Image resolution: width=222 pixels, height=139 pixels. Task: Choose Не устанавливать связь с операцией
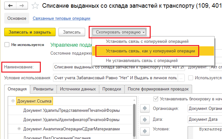(x=142, y=61)
